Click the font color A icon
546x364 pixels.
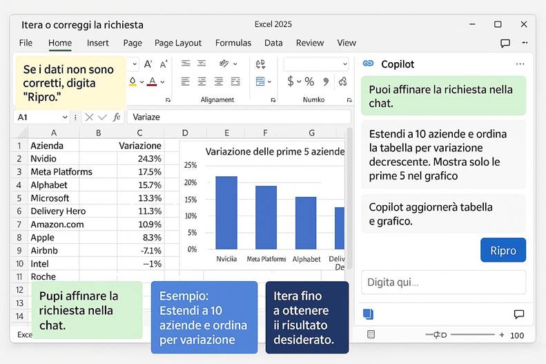(152, 82)
